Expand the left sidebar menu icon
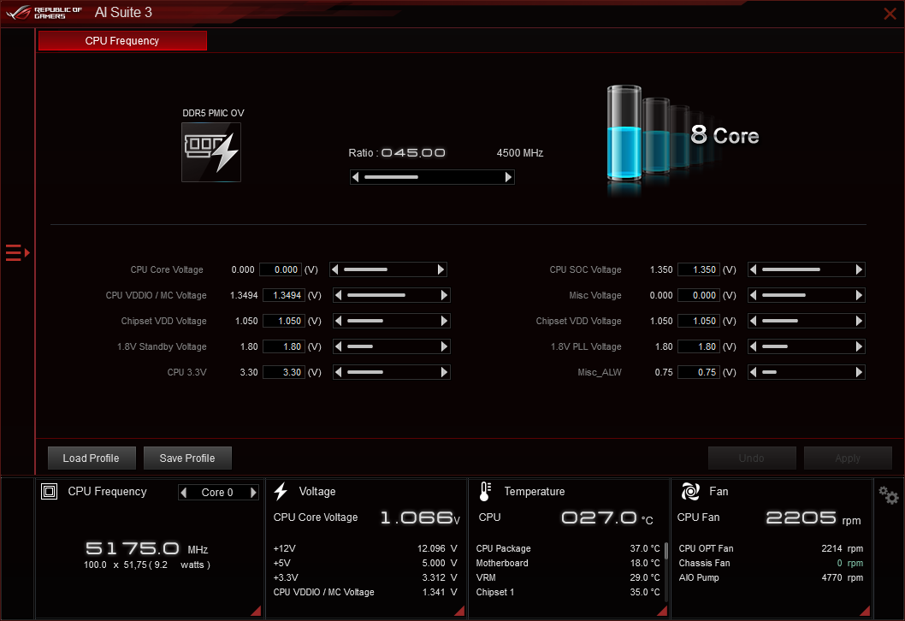Image resolution: width=905 pixels, height=621 pixels. coord(17,253)
